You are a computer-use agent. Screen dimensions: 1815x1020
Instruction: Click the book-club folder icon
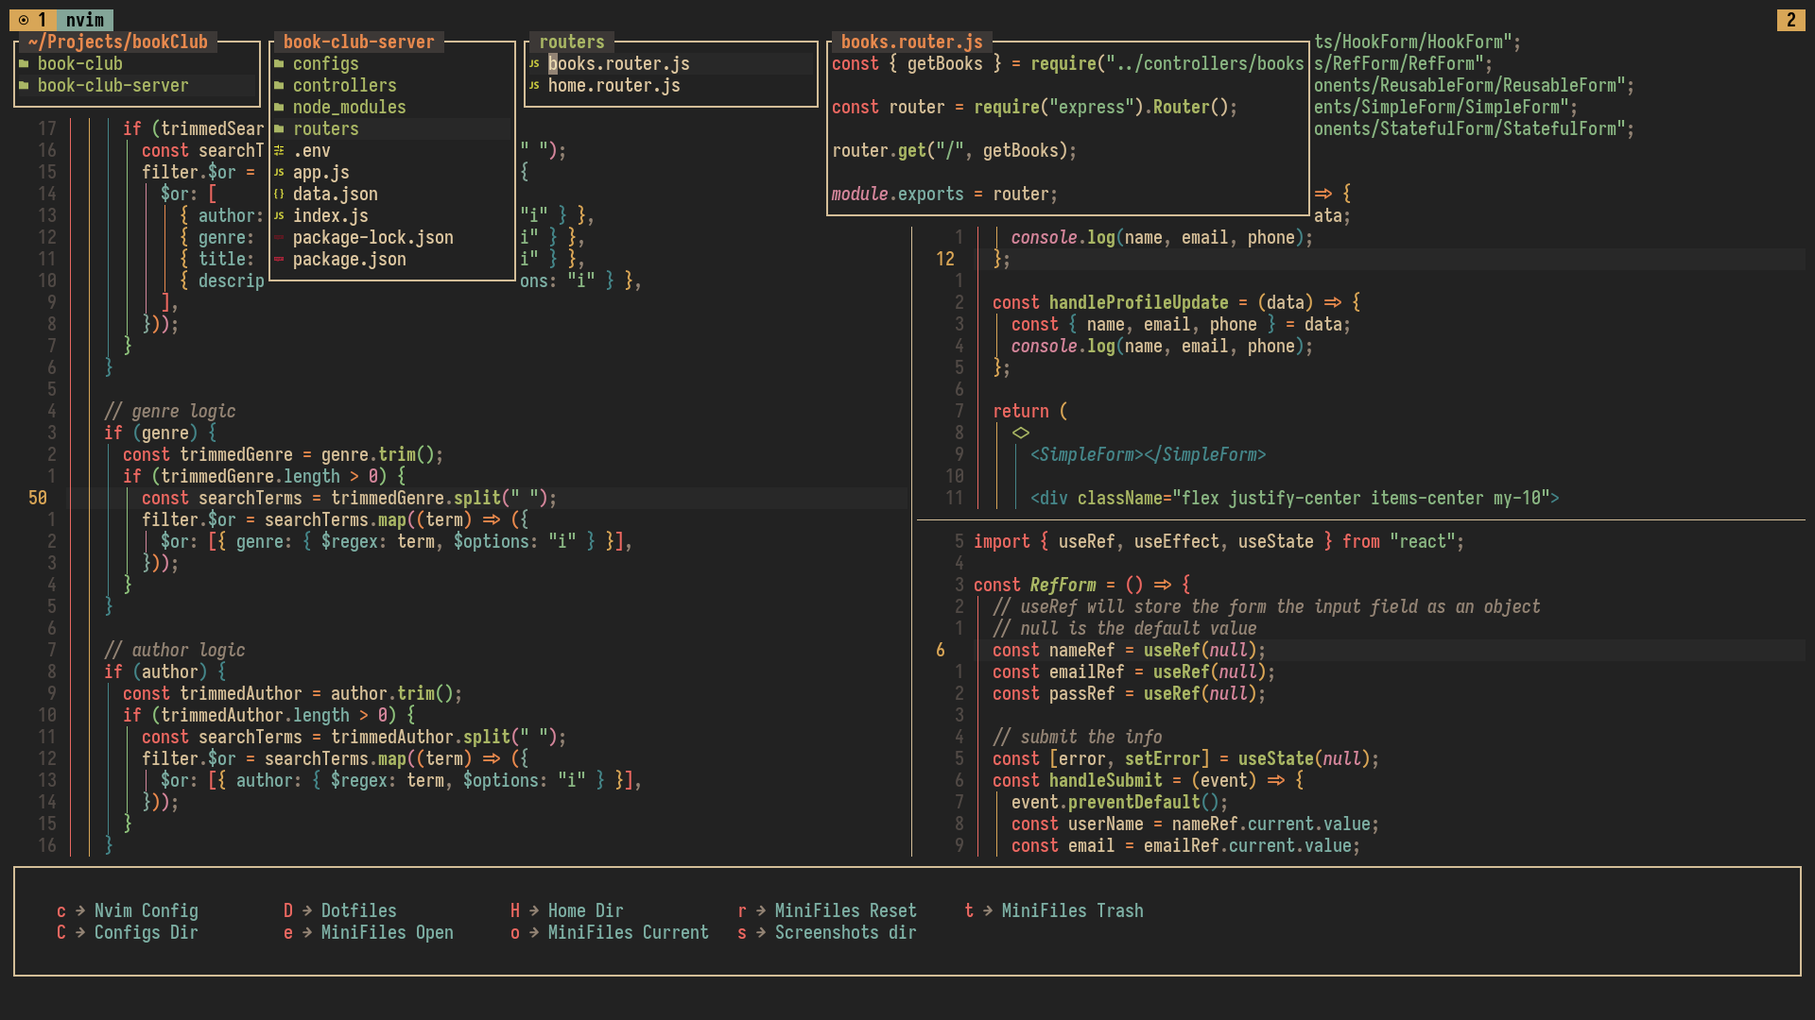point(24,64)
